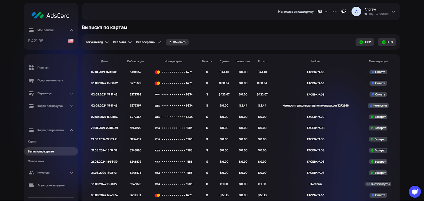Viewport: 424px width, 201px height.
Task: Click operation ID 3243880
Action: pyautogui.click(x=135, y=150)
